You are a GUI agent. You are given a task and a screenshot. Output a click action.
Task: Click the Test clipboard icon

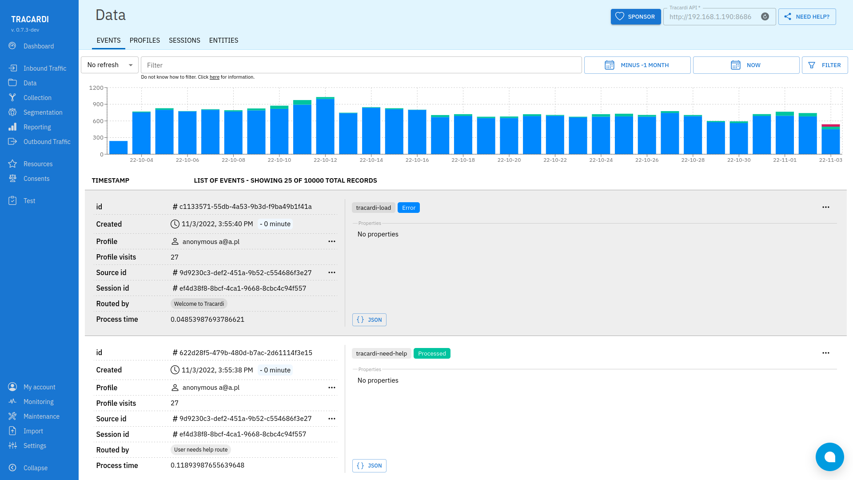[12, 200]
